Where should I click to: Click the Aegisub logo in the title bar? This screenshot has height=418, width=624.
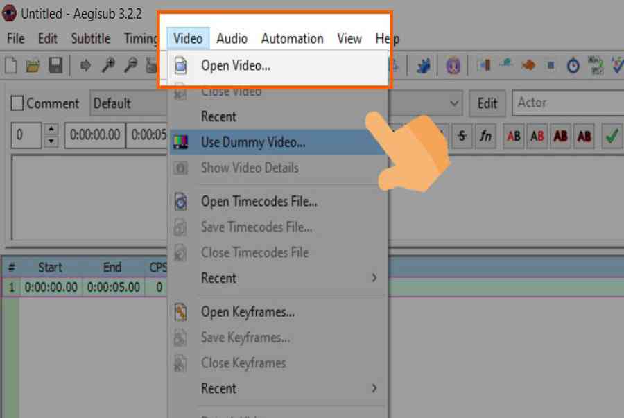tap(9, 13)
